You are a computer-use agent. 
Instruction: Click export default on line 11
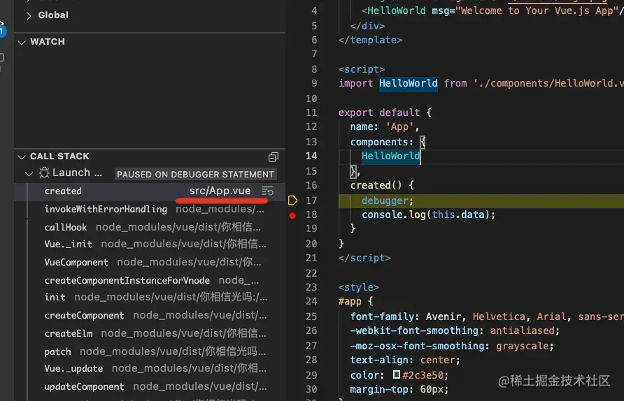379,113
